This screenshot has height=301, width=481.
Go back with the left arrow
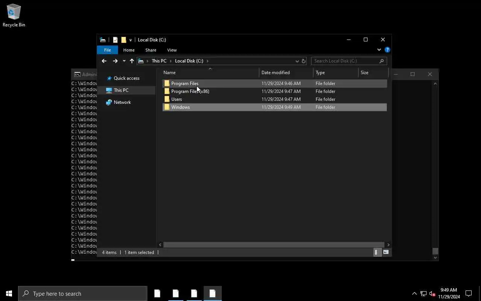tap(104, 61)
